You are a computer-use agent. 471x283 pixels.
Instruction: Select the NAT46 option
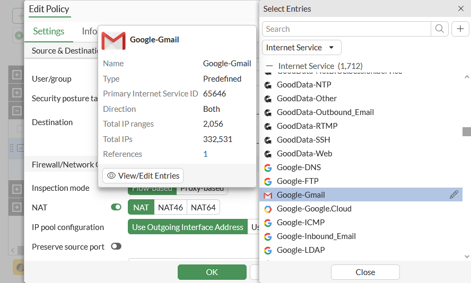(x=171, y=207)
